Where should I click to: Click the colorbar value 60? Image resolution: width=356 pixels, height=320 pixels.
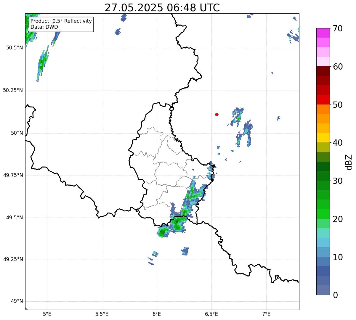point(338,67)
